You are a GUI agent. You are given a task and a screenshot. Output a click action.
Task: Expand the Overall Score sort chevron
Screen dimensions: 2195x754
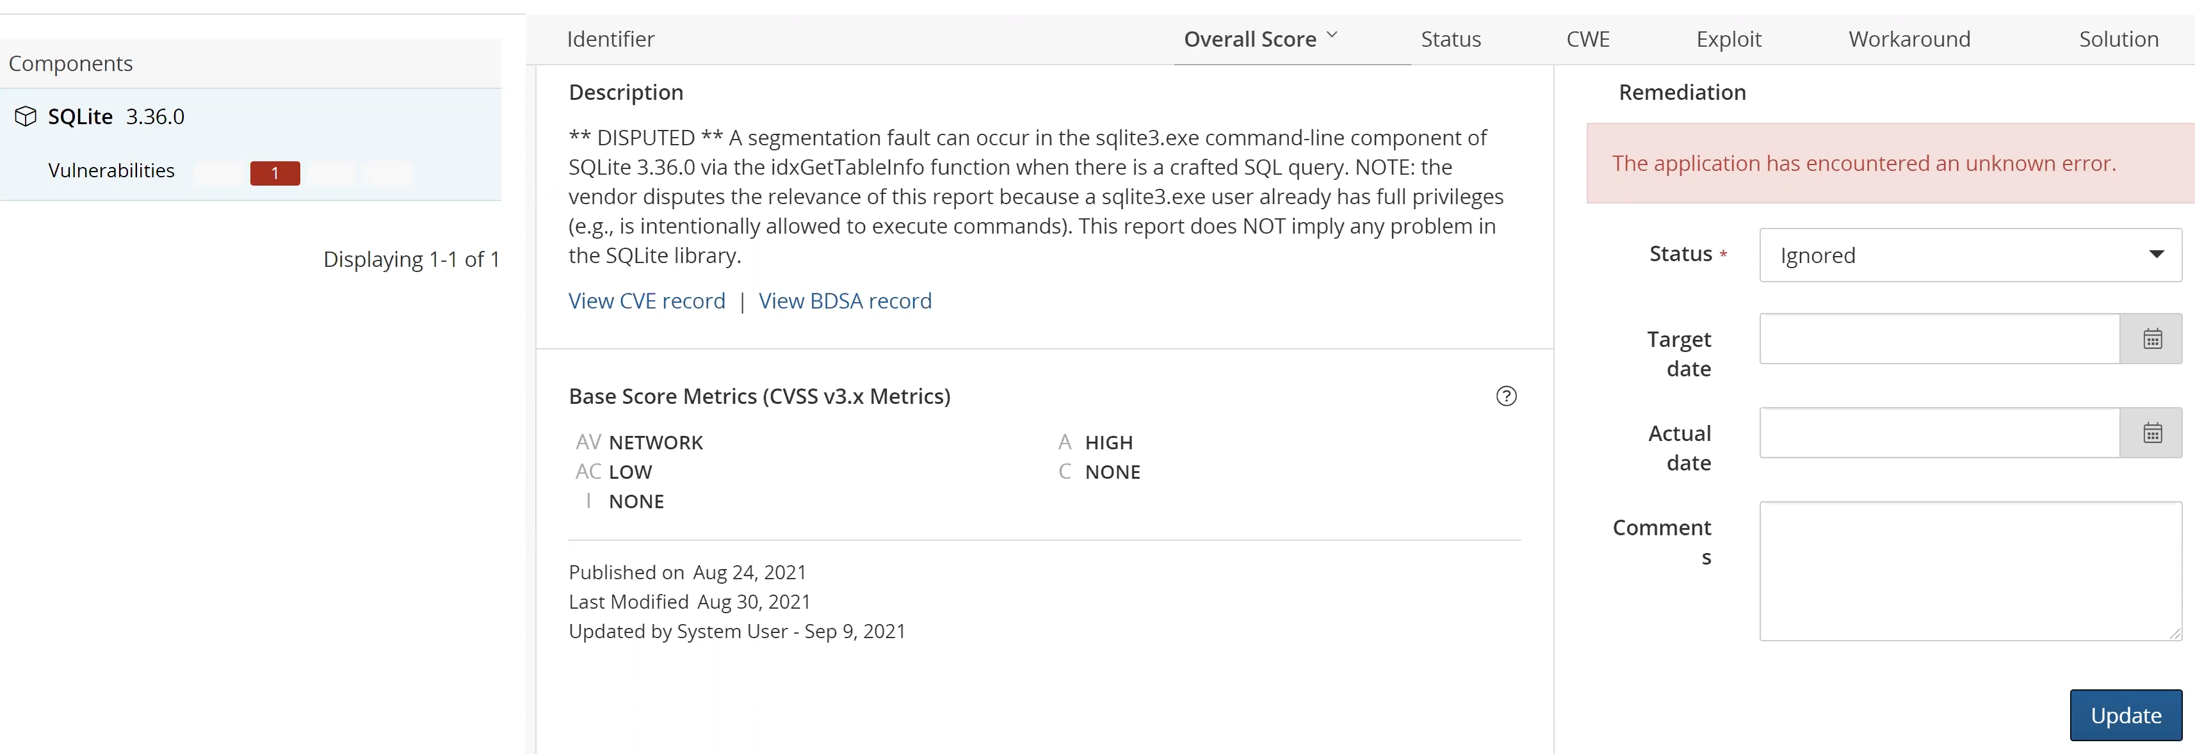click(x=1332, y=35)
